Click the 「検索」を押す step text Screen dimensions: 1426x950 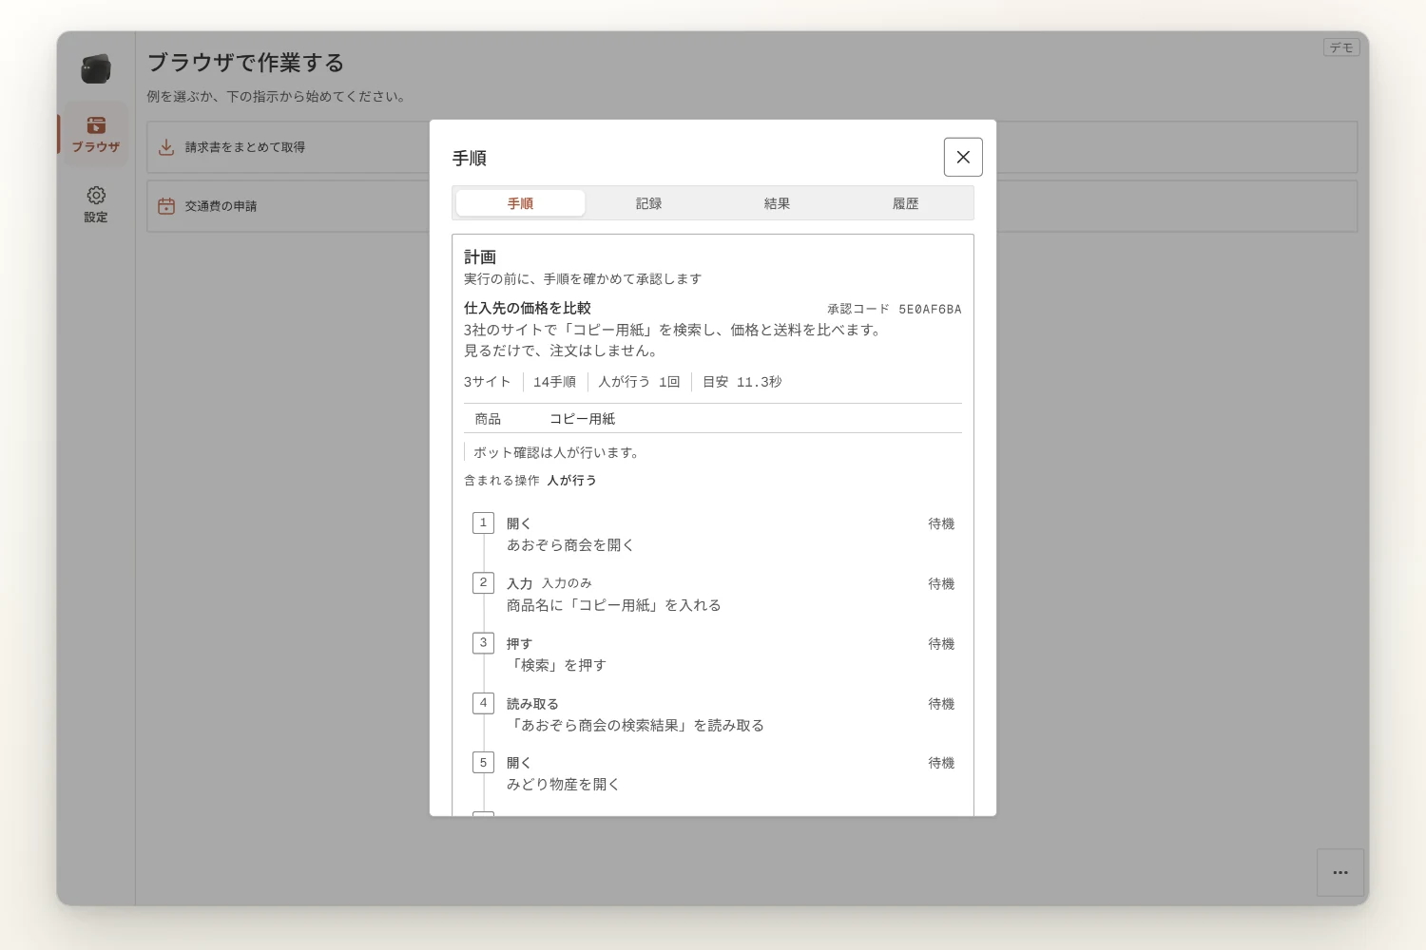(556, 665)
